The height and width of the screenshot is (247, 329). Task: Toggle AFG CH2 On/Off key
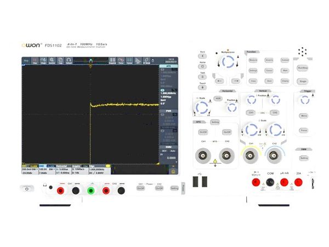coord(227,132)
